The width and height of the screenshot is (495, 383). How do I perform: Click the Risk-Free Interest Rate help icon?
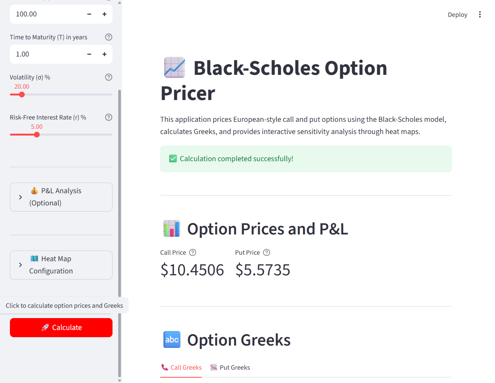tap(109, 117)
